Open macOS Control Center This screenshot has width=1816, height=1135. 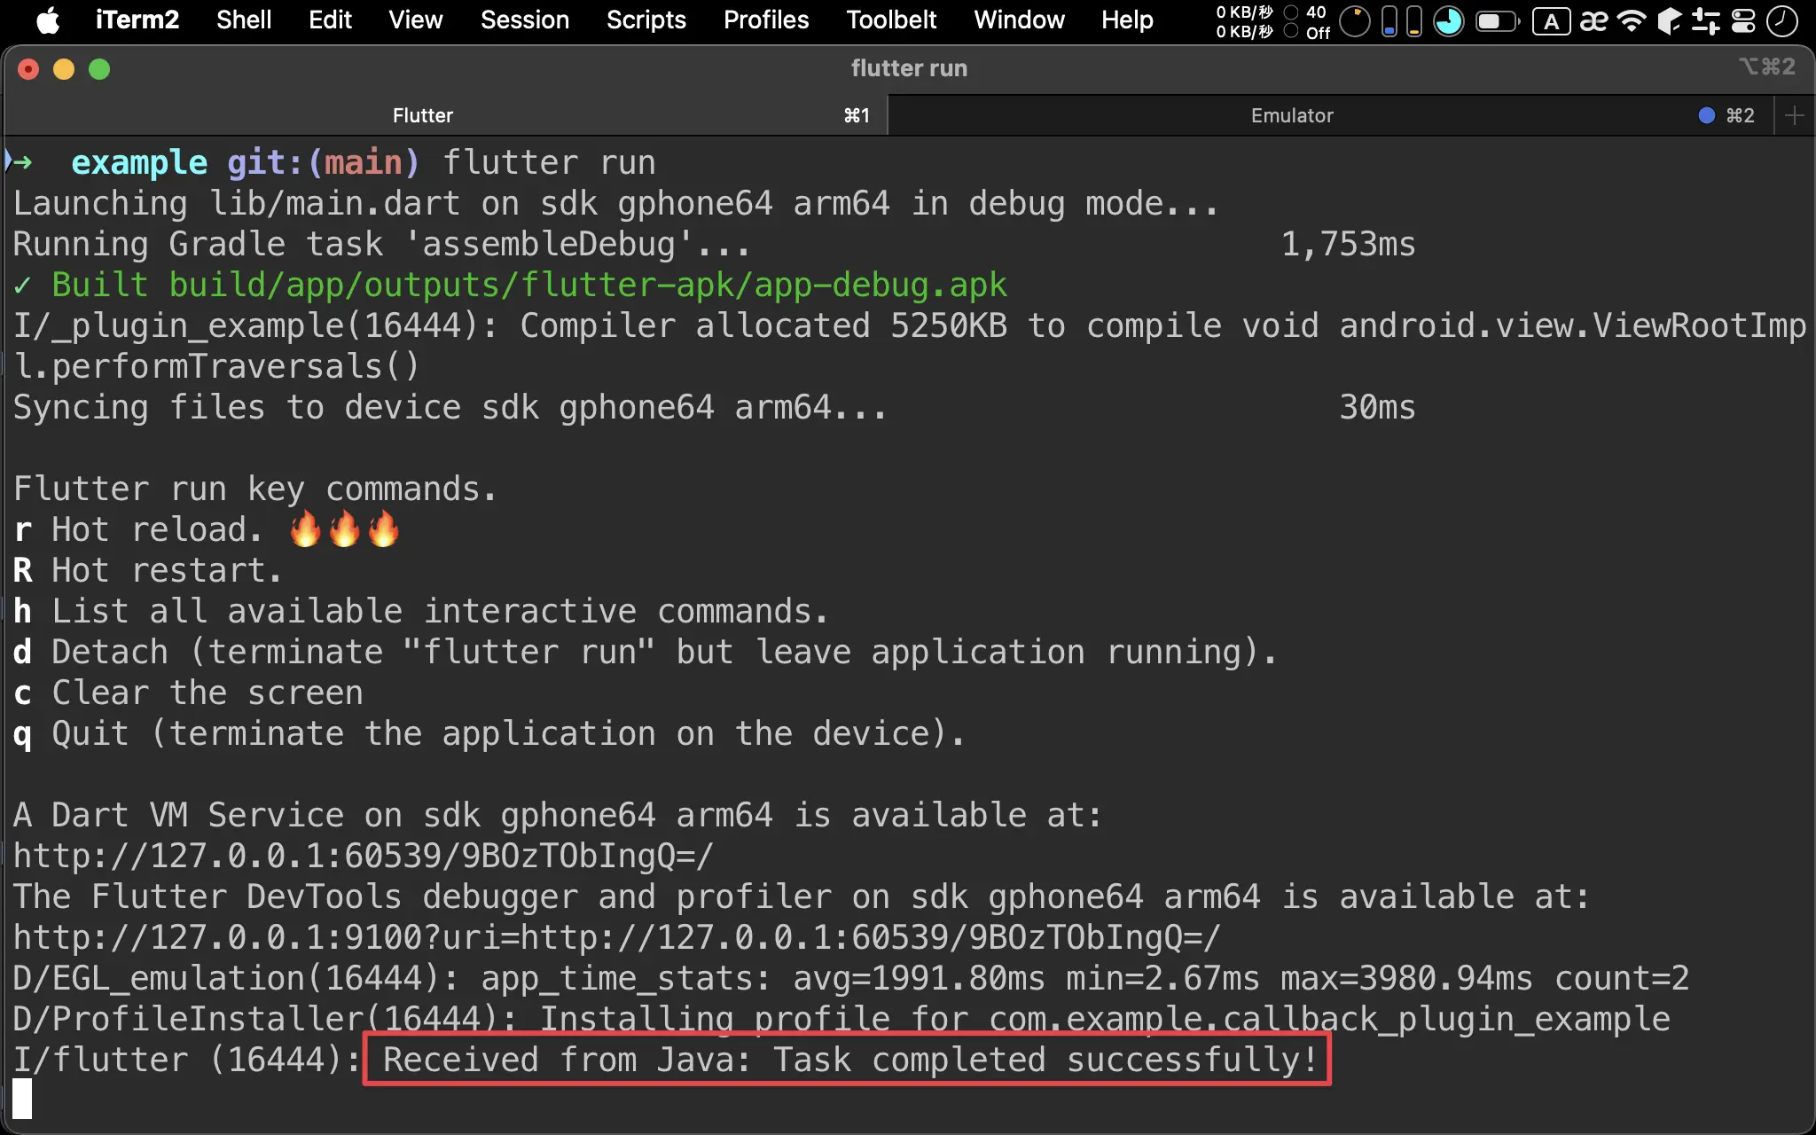pos(1743,21)
